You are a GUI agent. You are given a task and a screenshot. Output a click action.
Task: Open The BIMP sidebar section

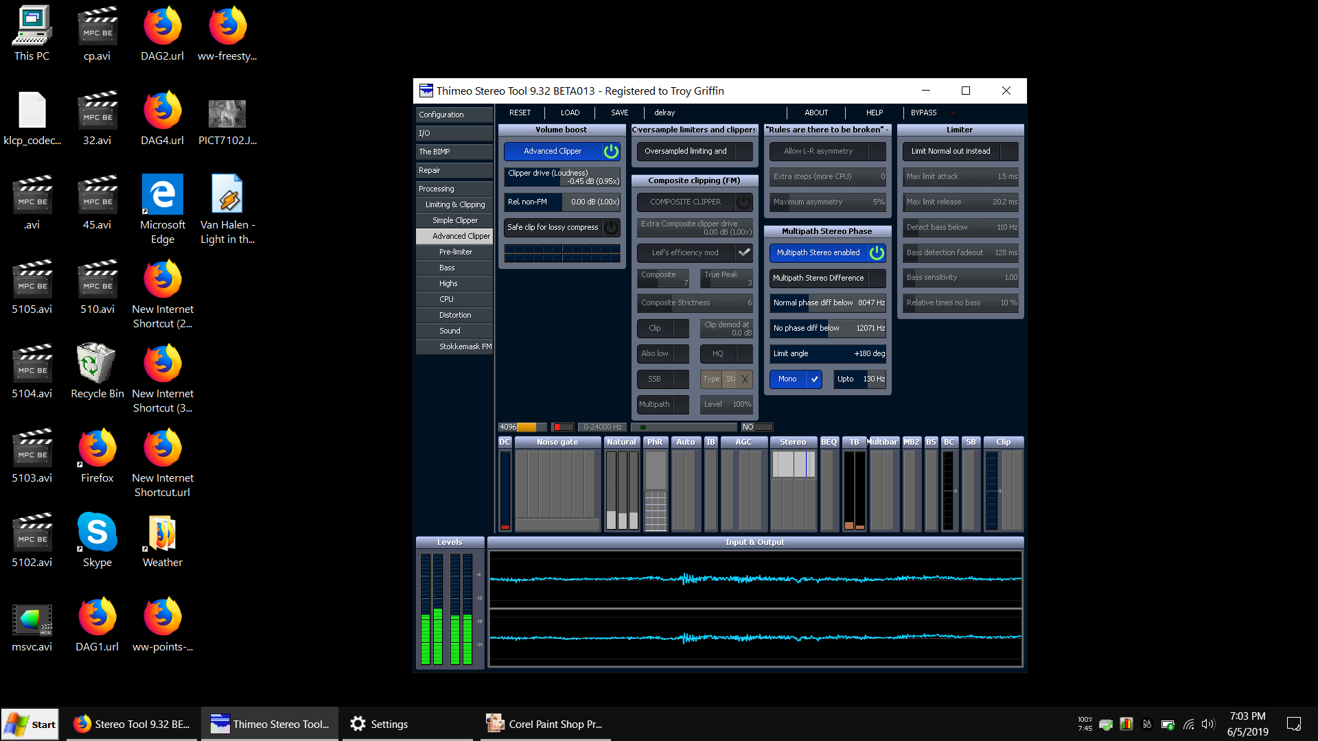[454, 152]
